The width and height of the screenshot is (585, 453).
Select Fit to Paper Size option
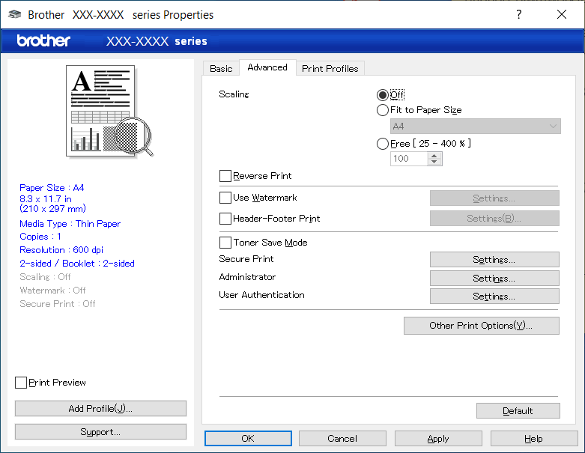[x=383, y=110]
